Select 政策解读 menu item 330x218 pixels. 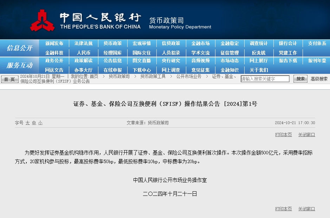(83, 61)
